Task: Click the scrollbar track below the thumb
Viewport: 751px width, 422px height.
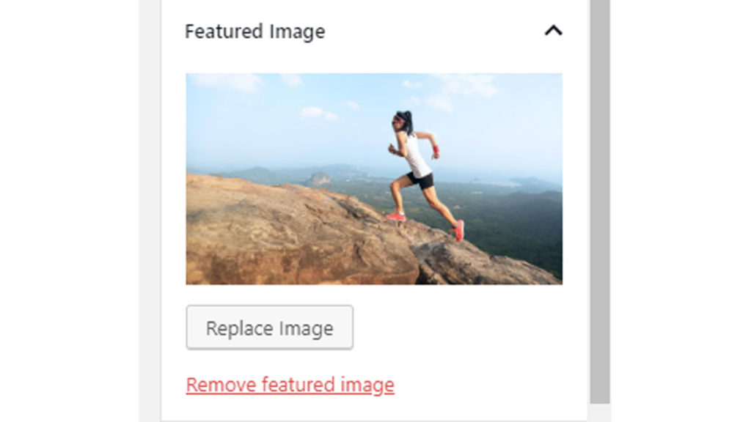Action: coord(600,413)
